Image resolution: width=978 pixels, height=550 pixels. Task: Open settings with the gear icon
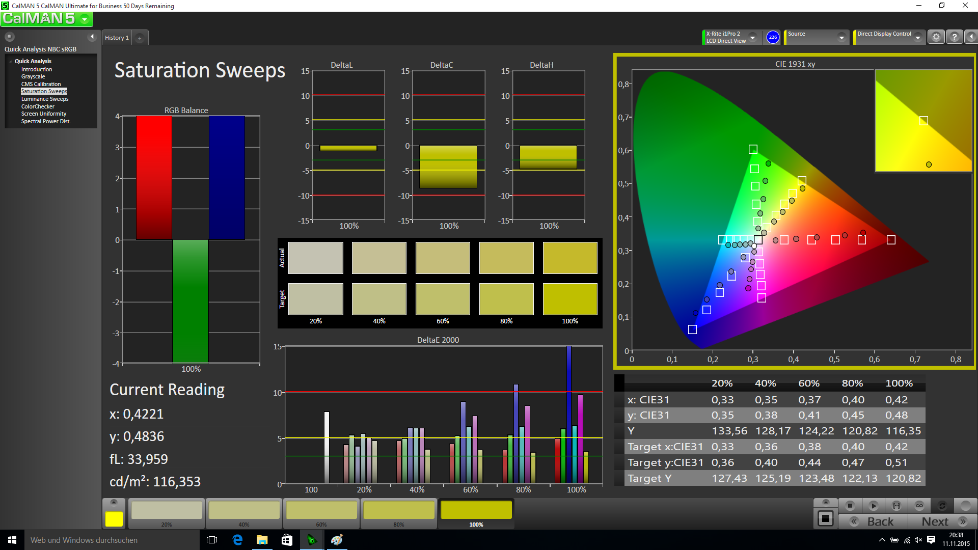tap(936, 37)
